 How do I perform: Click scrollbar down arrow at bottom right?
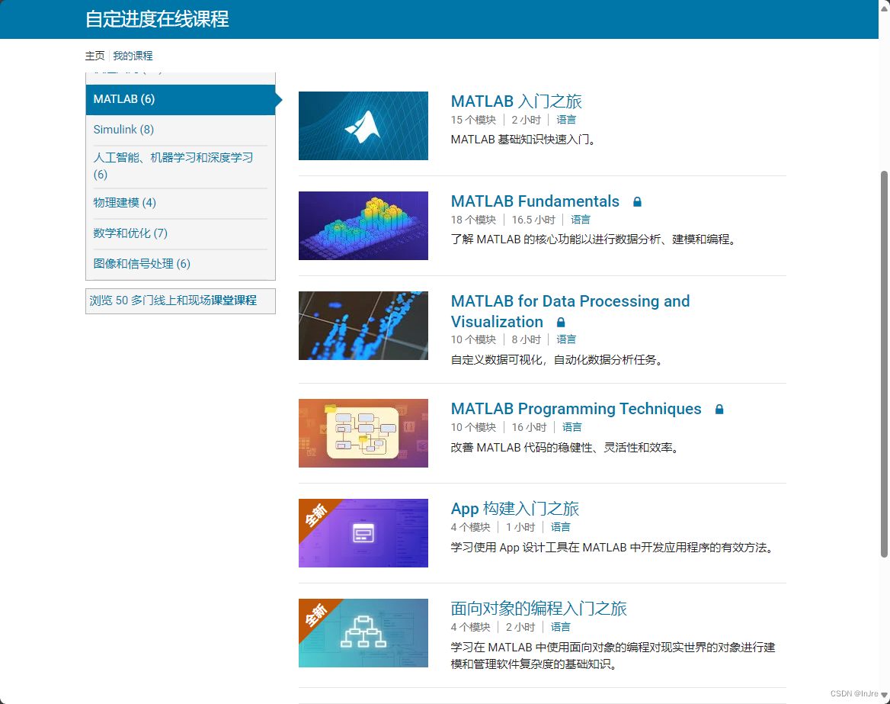click(x=884, y=695)
